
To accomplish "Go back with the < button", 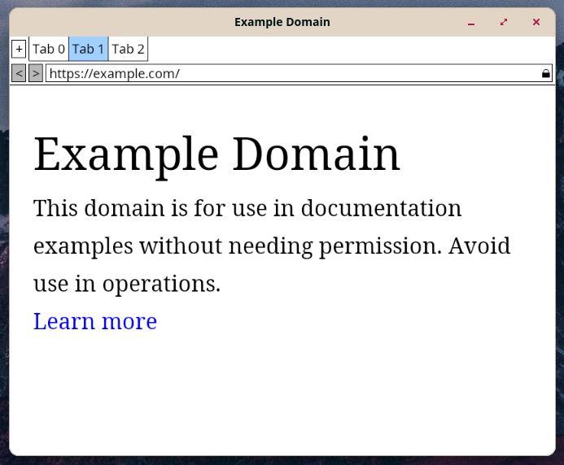I will coord(19,73).
